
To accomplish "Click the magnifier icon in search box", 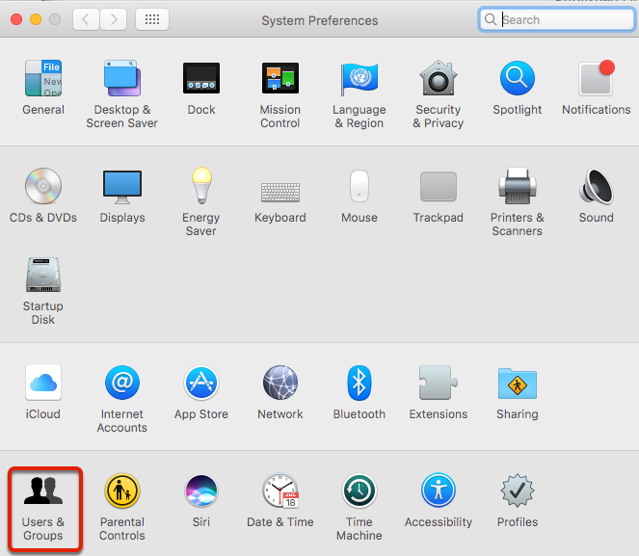I will [491, 19].
